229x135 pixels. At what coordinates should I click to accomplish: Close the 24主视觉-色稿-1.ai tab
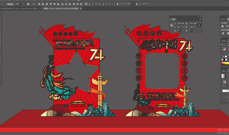40,9
